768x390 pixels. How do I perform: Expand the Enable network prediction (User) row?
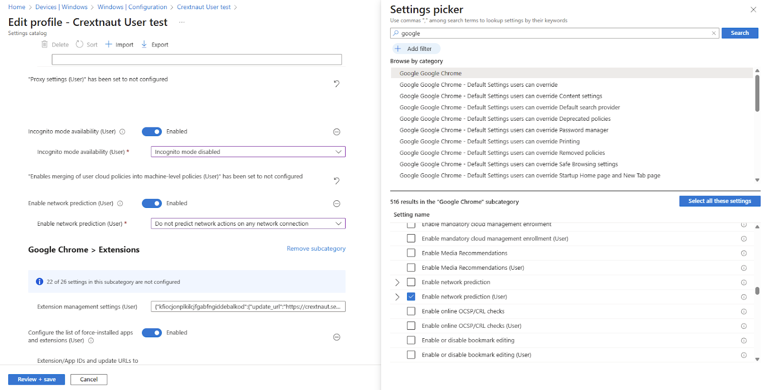397,297
